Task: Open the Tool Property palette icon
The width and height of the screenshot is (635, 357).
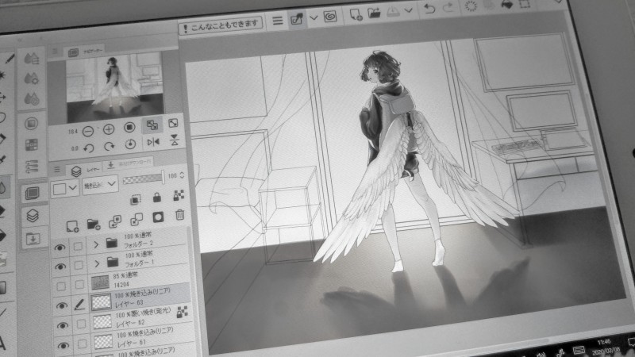Action: (32, 79)
